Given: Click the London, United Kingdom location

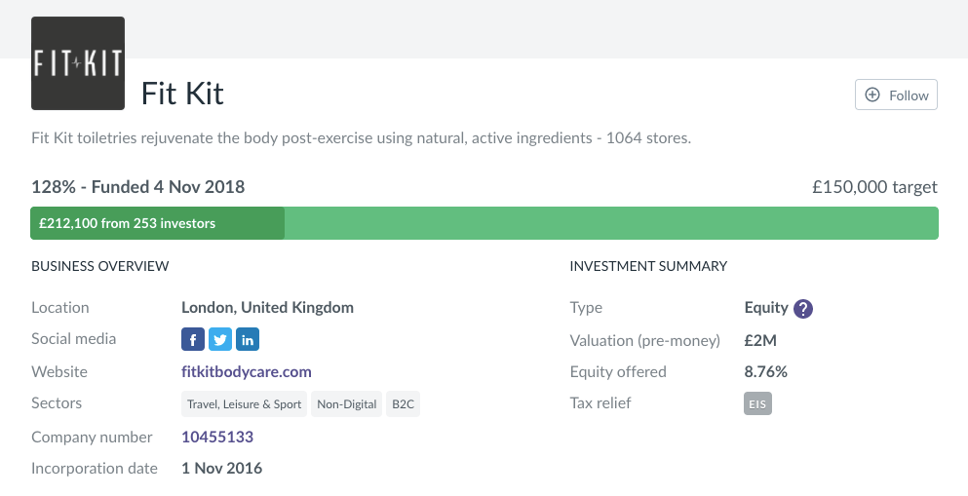Looking at the screenshot, I should (267, 307).
